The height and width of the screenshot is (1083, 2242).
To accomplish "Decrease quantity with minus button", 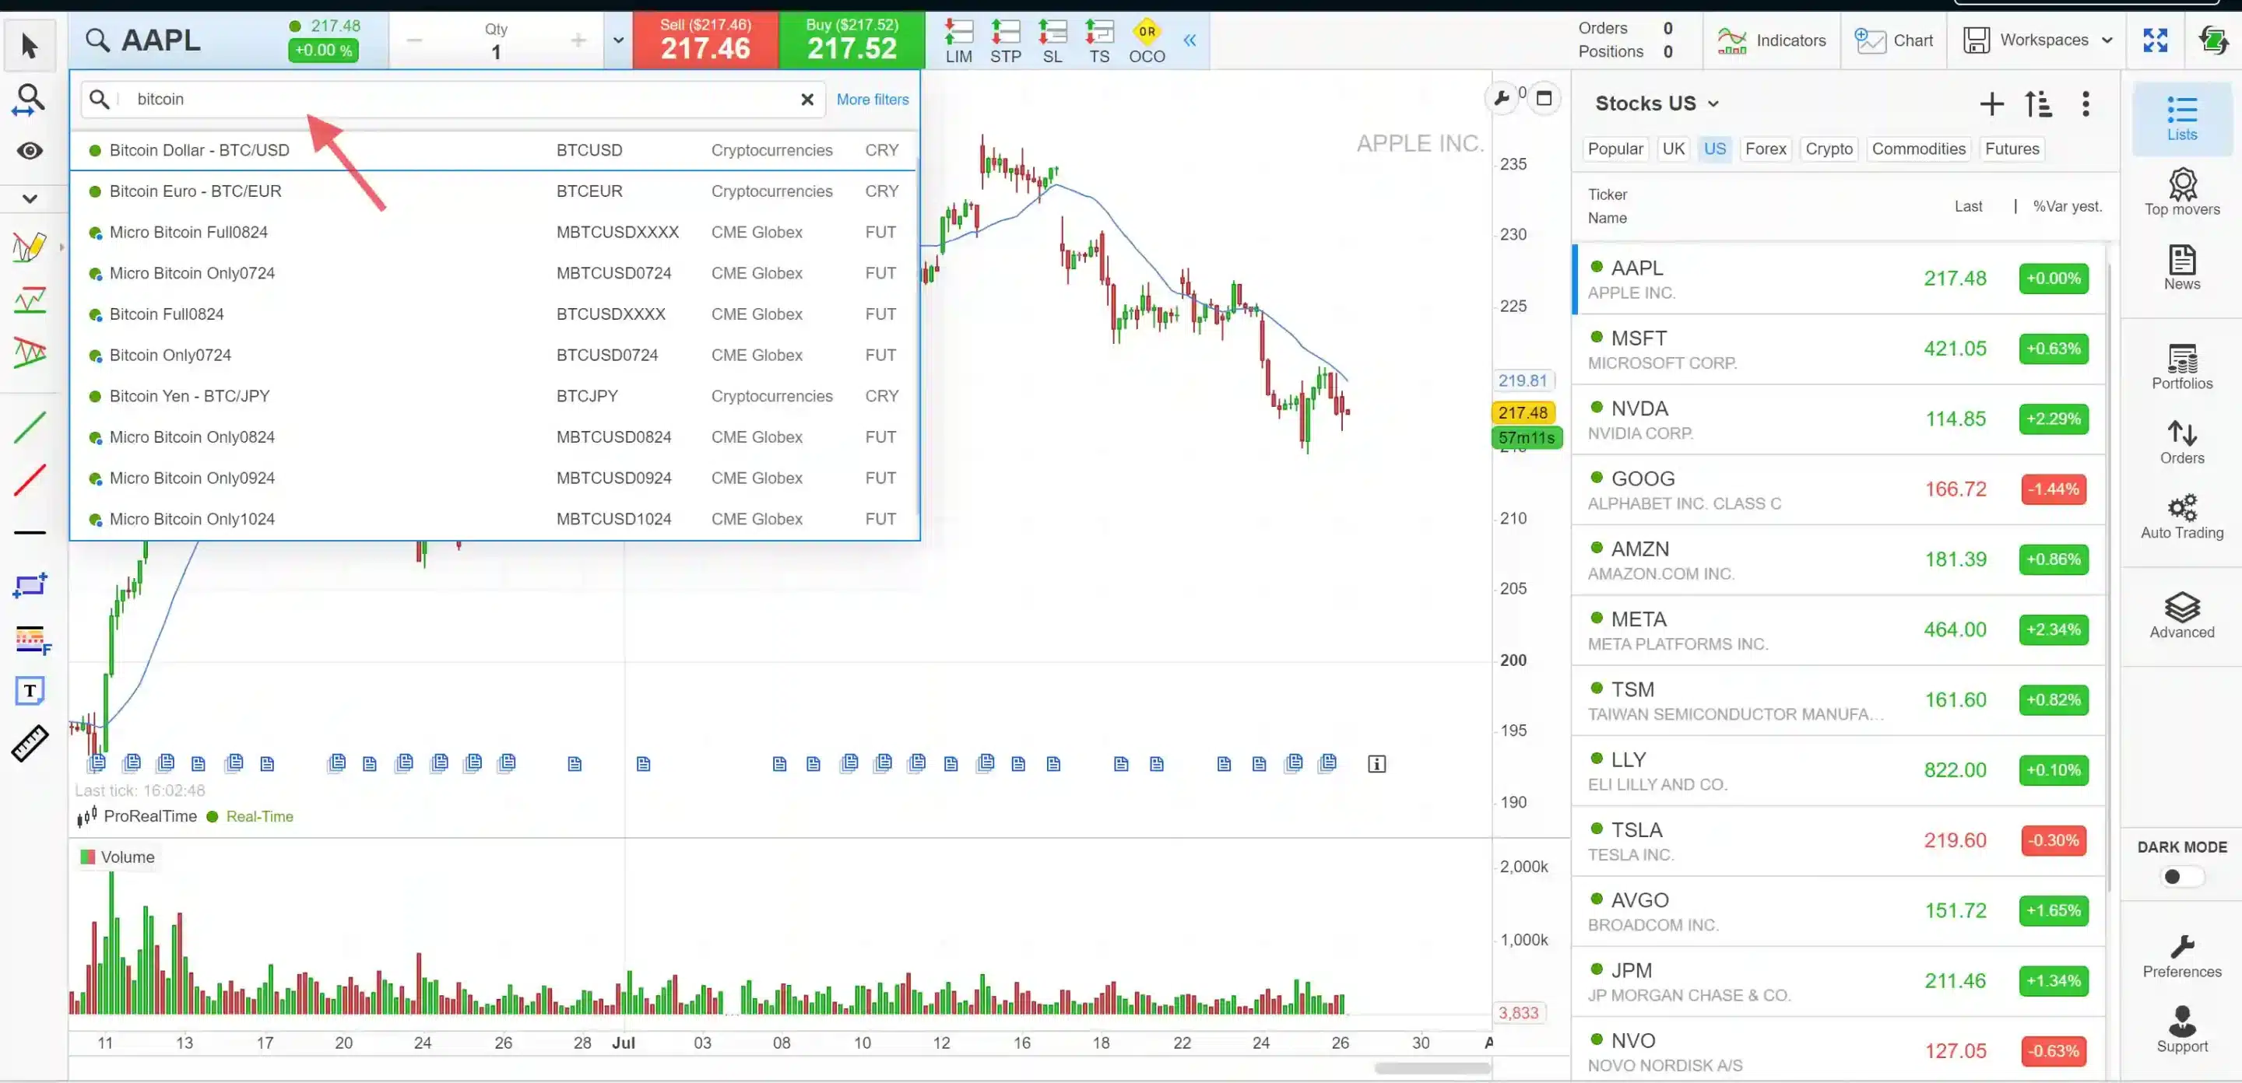I will click(x=414, y=40).
